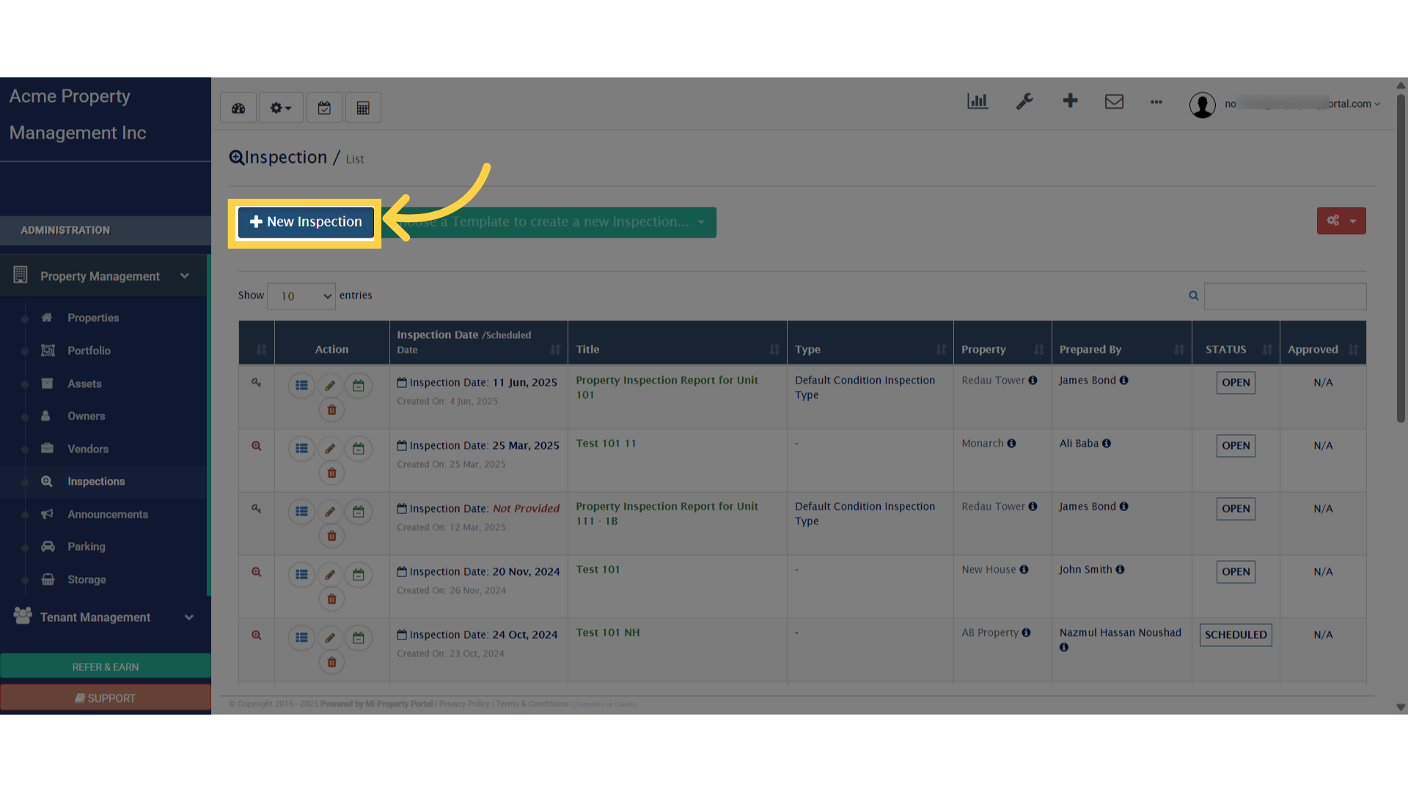The height and width of the screenshot is (792, 1408).
Task: Expand the red gears options dropdown
Action: (x=1341, y=221)
